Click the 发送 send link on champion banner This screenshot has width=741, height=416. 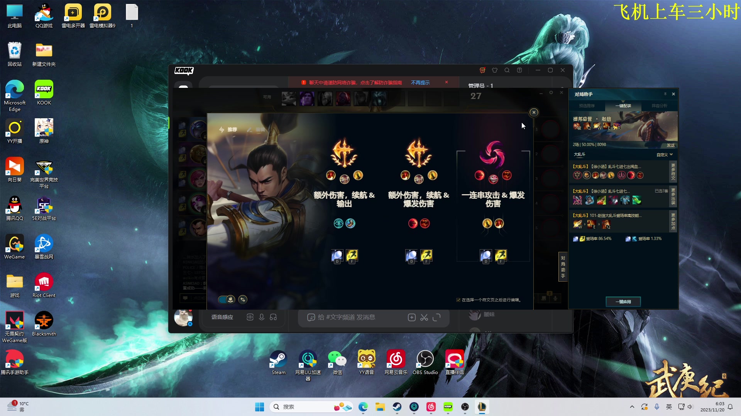(670, 145)
